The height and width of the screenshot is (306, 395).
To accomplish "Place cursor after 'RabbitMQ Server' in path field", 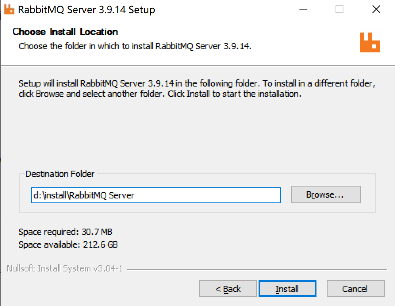I will click(135, 195).
